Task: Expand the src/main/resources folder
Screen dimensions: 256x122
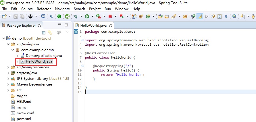Action: (8, 67)
